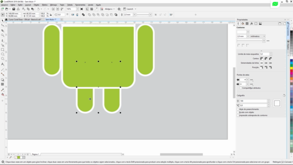The height and width of the screenshot is (165, 293).
Task: Open the zoom level 150% dropdown
Action: [77, 9]
